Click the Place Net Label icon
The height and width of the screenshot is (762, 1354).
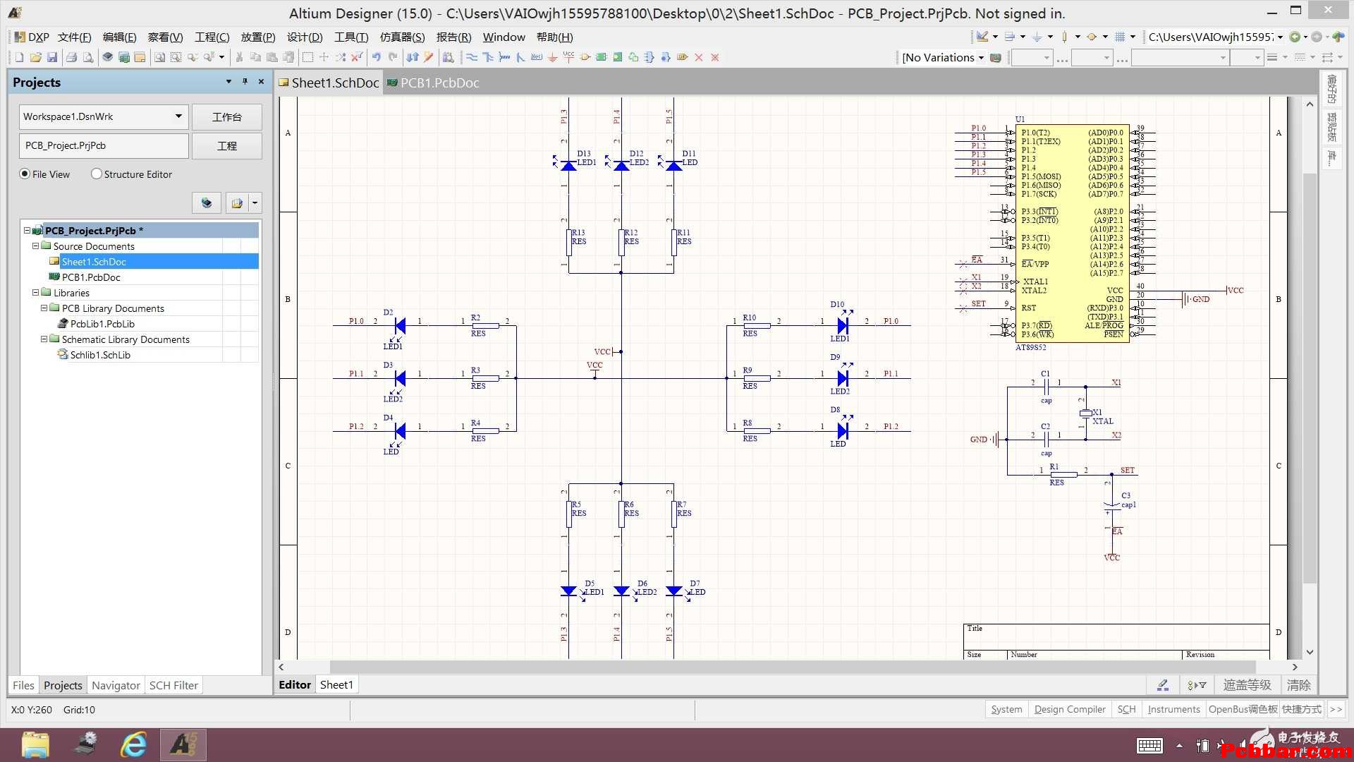tap(537, 57)
